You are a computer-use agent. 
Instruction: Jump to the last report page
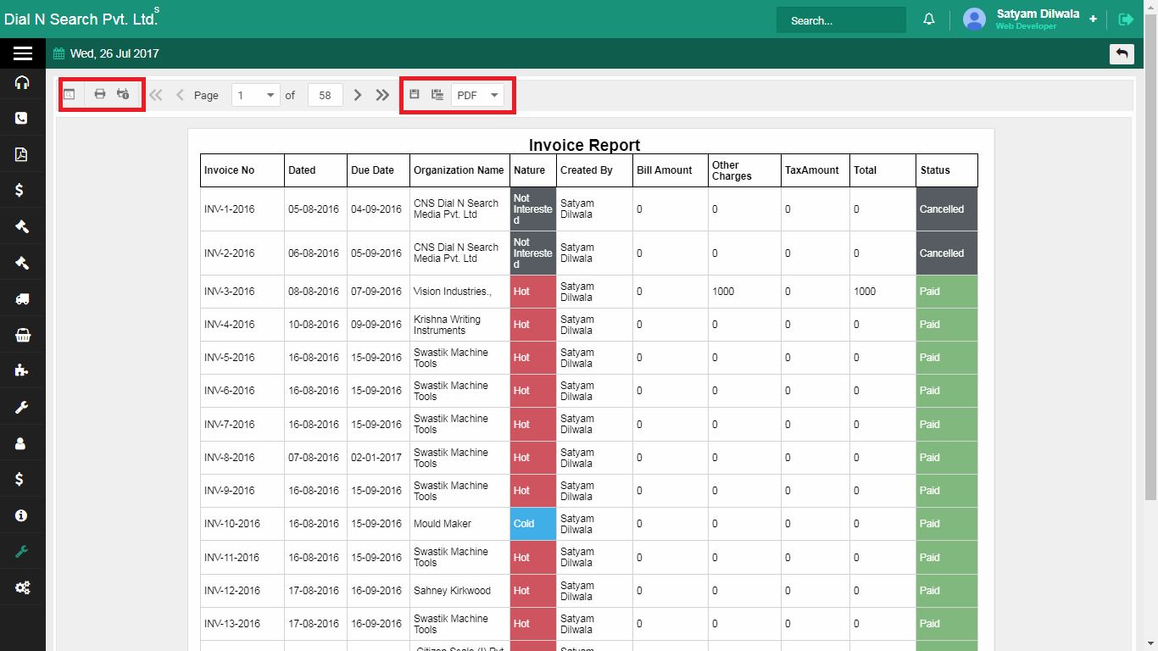(x=382, y=95)
